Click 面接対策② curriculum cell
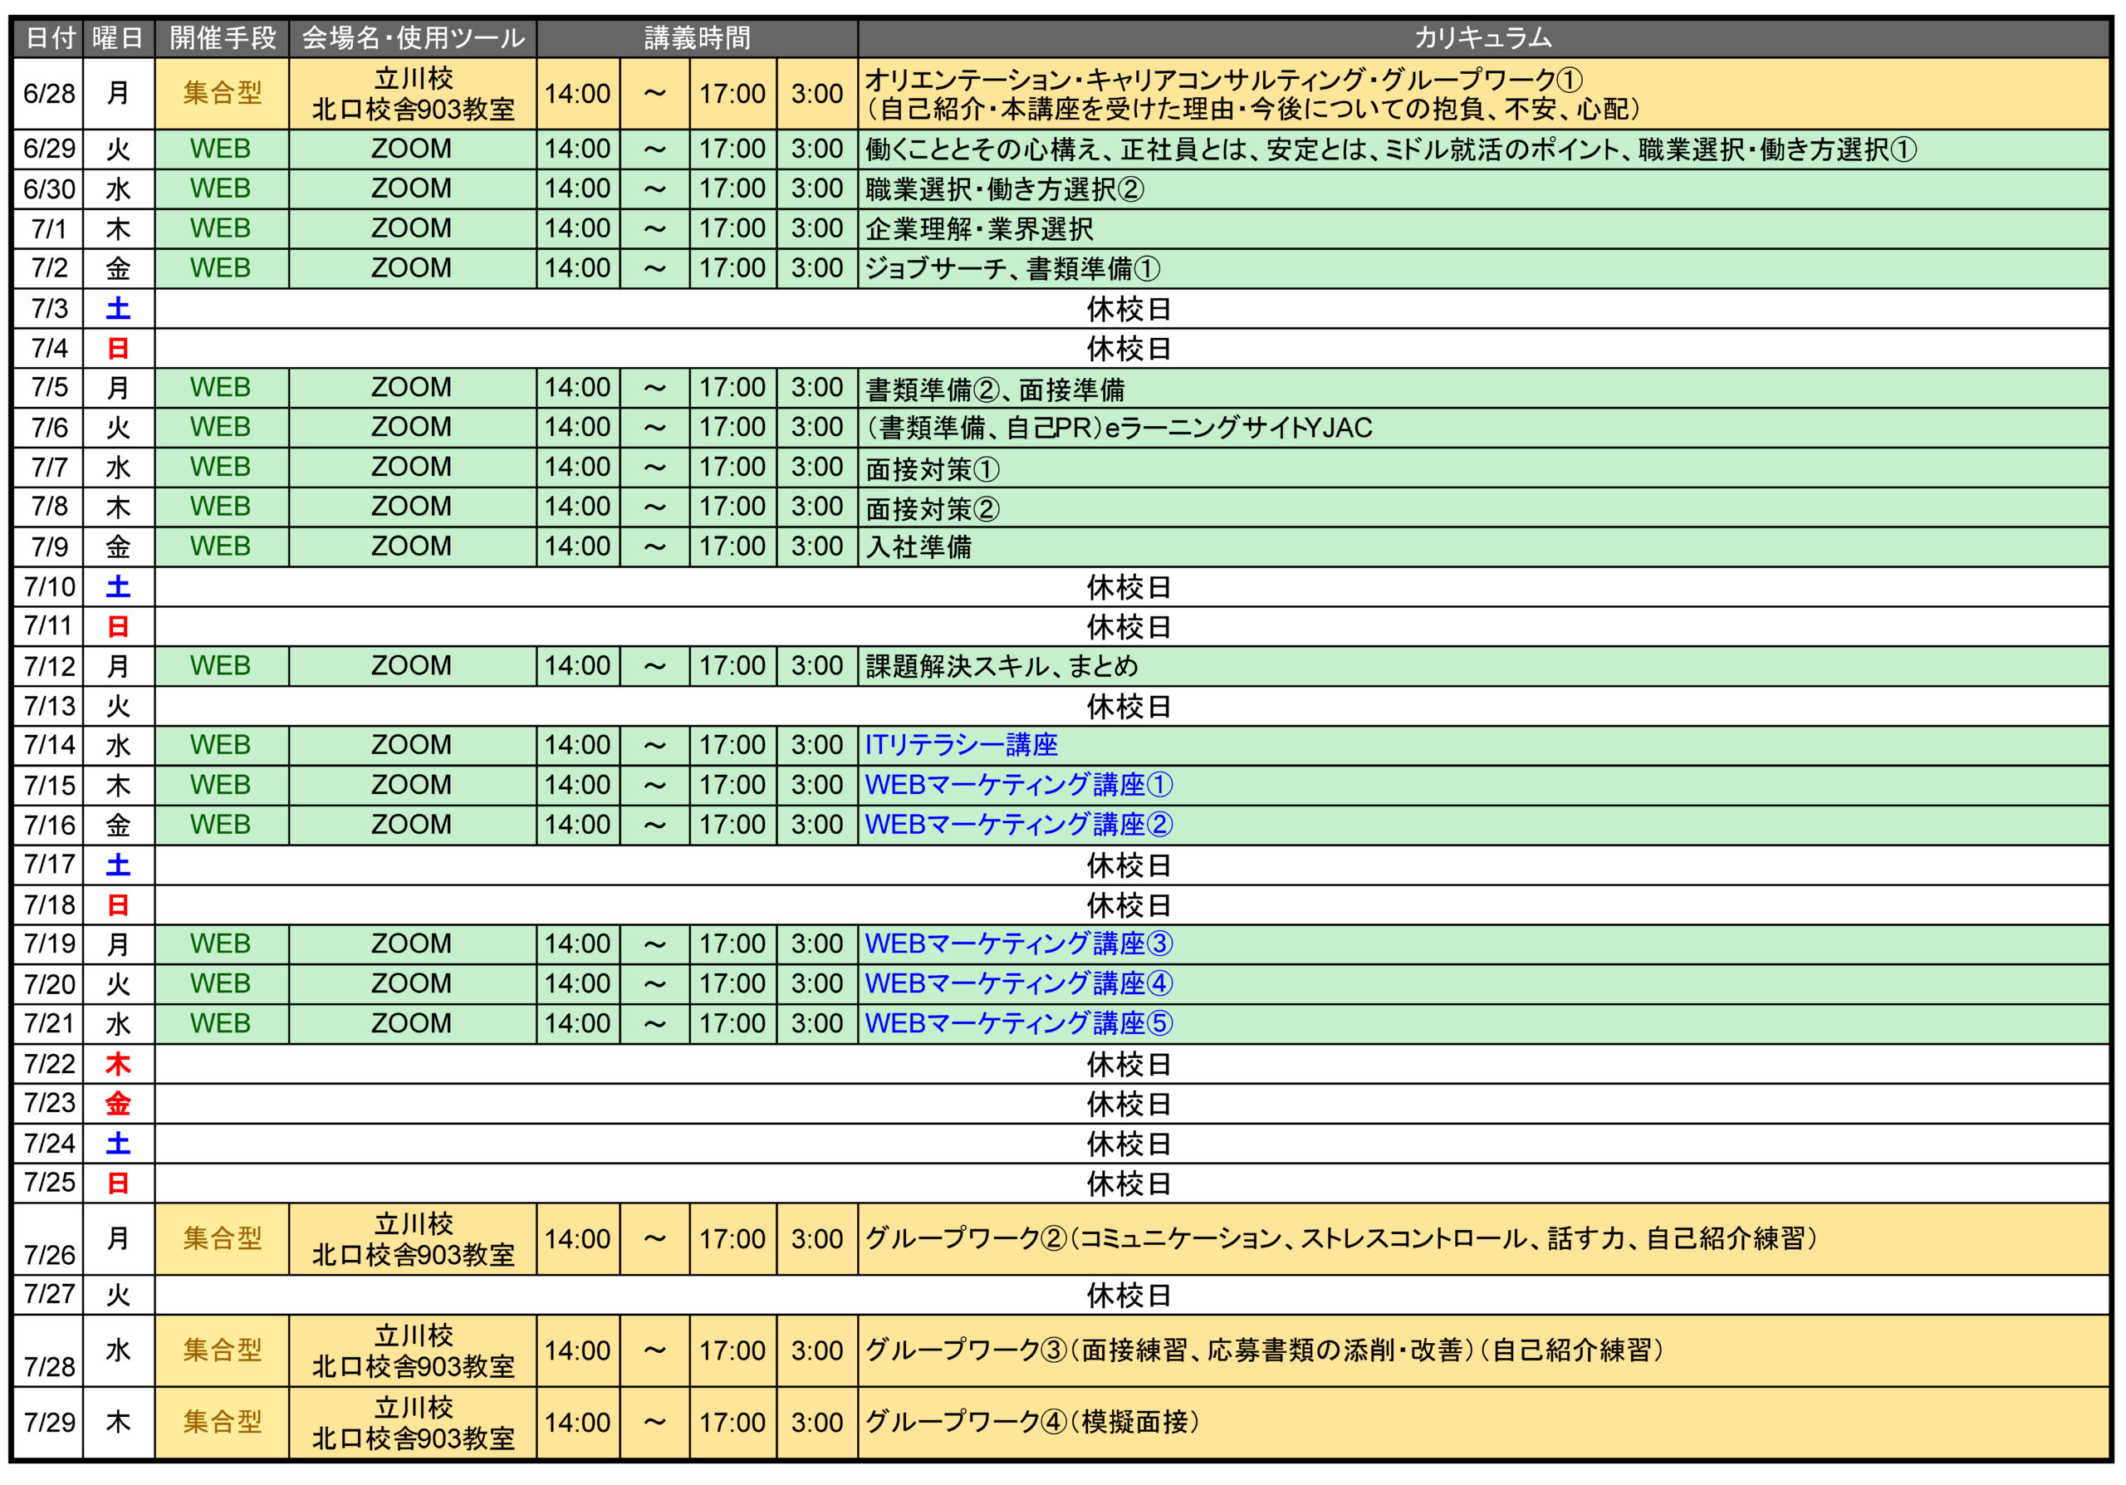Screen dimensions: 2126x1485 coord(1483,507)
